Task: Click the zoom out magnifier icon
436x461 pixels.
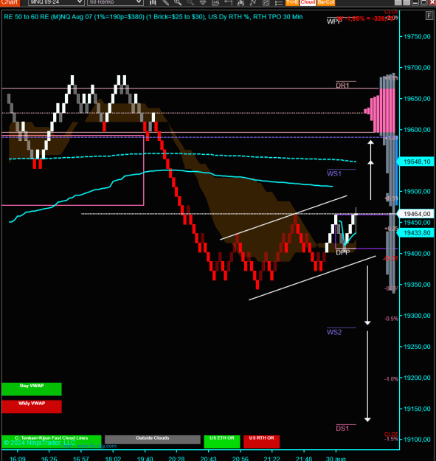Action: [190, 2]
